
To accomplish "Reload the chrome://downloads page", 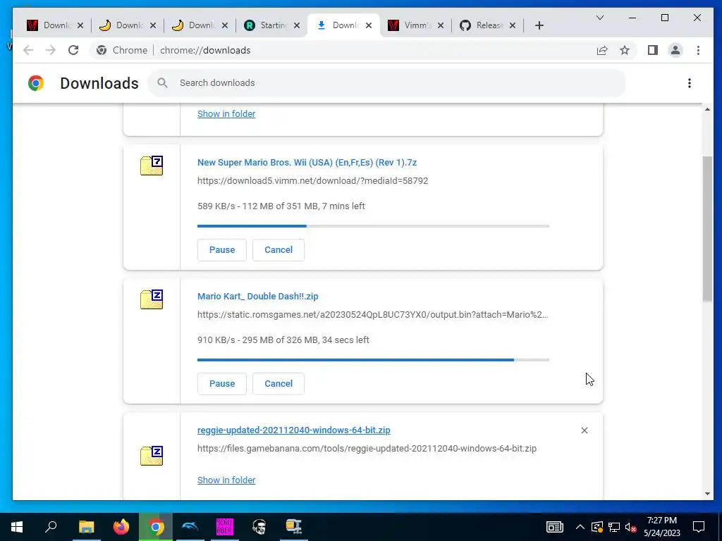I will (x=73, y=50).
